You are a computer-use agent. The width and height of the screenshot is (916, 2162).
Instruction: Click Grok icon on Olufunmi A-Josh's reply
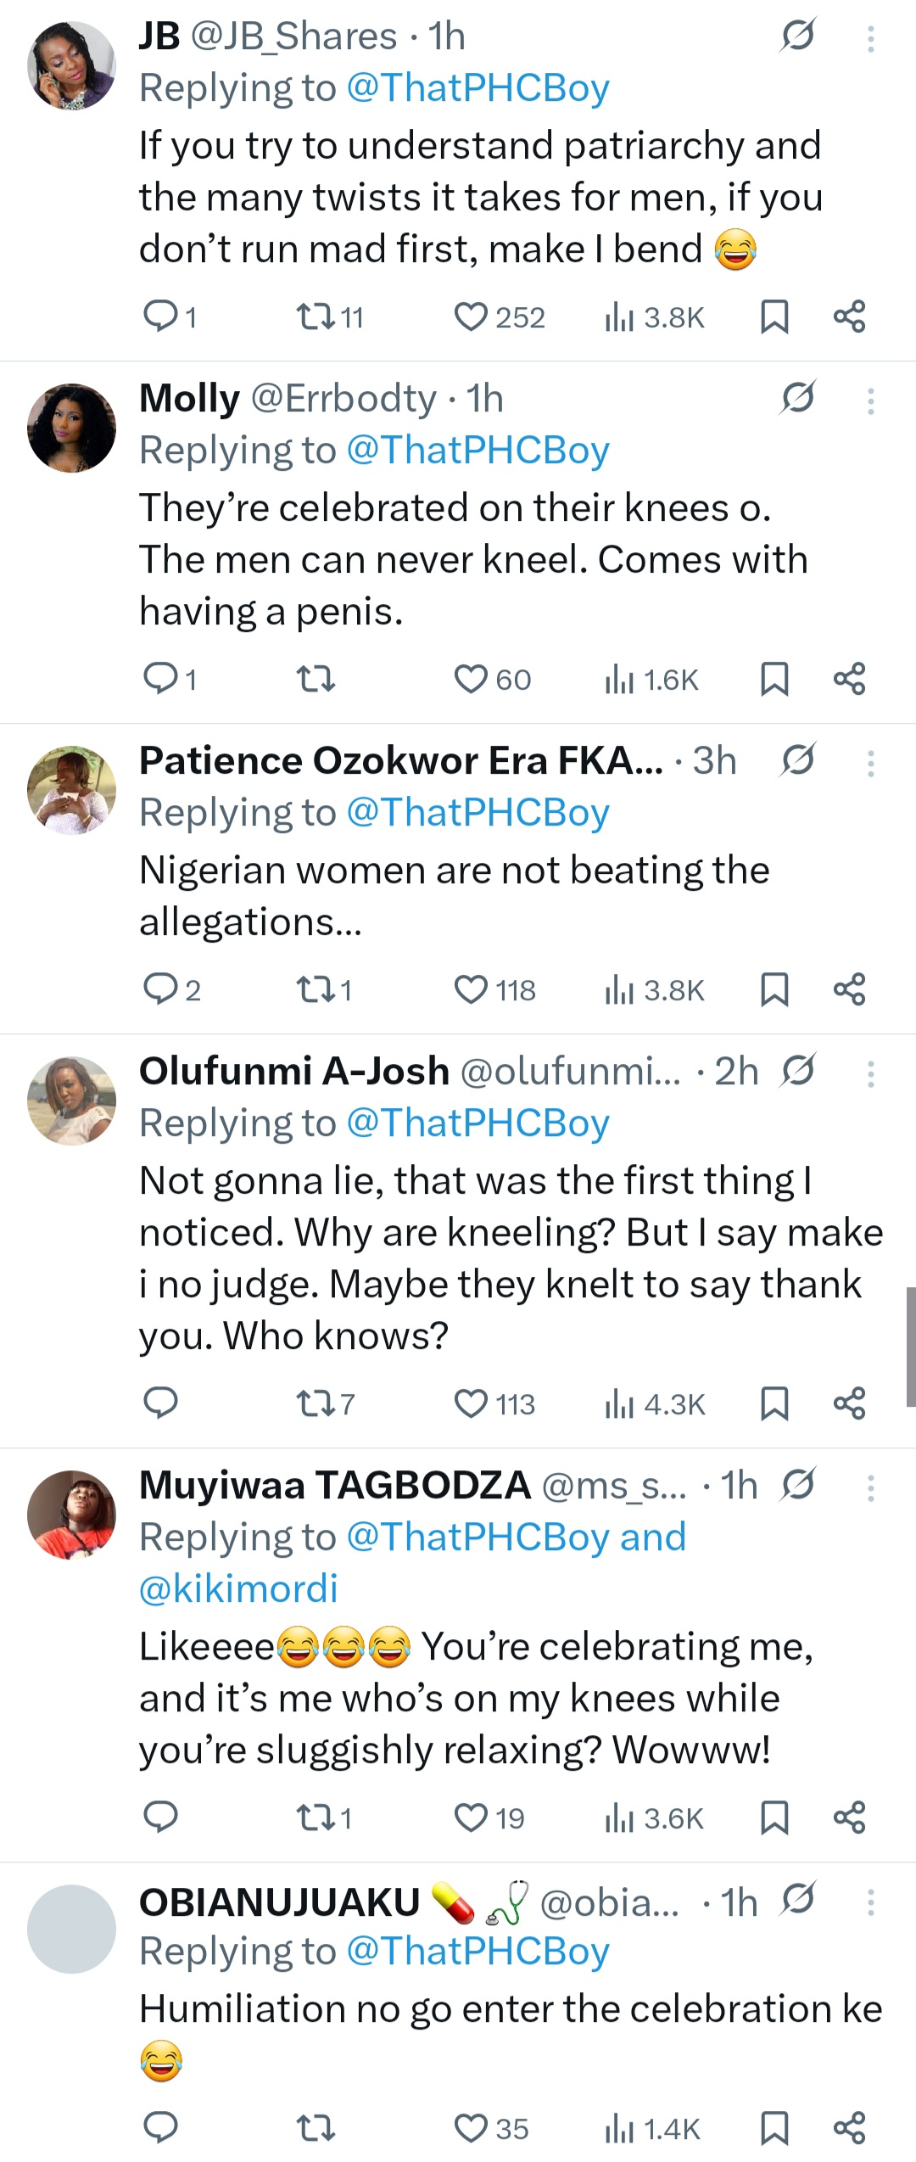click(797, 1072)
